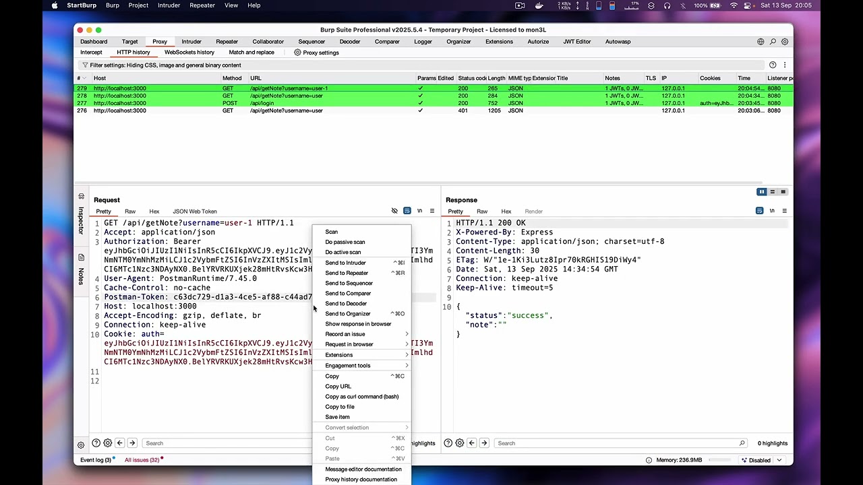Open request search settings gear
863x485 pixels.
tap(107, 443)
